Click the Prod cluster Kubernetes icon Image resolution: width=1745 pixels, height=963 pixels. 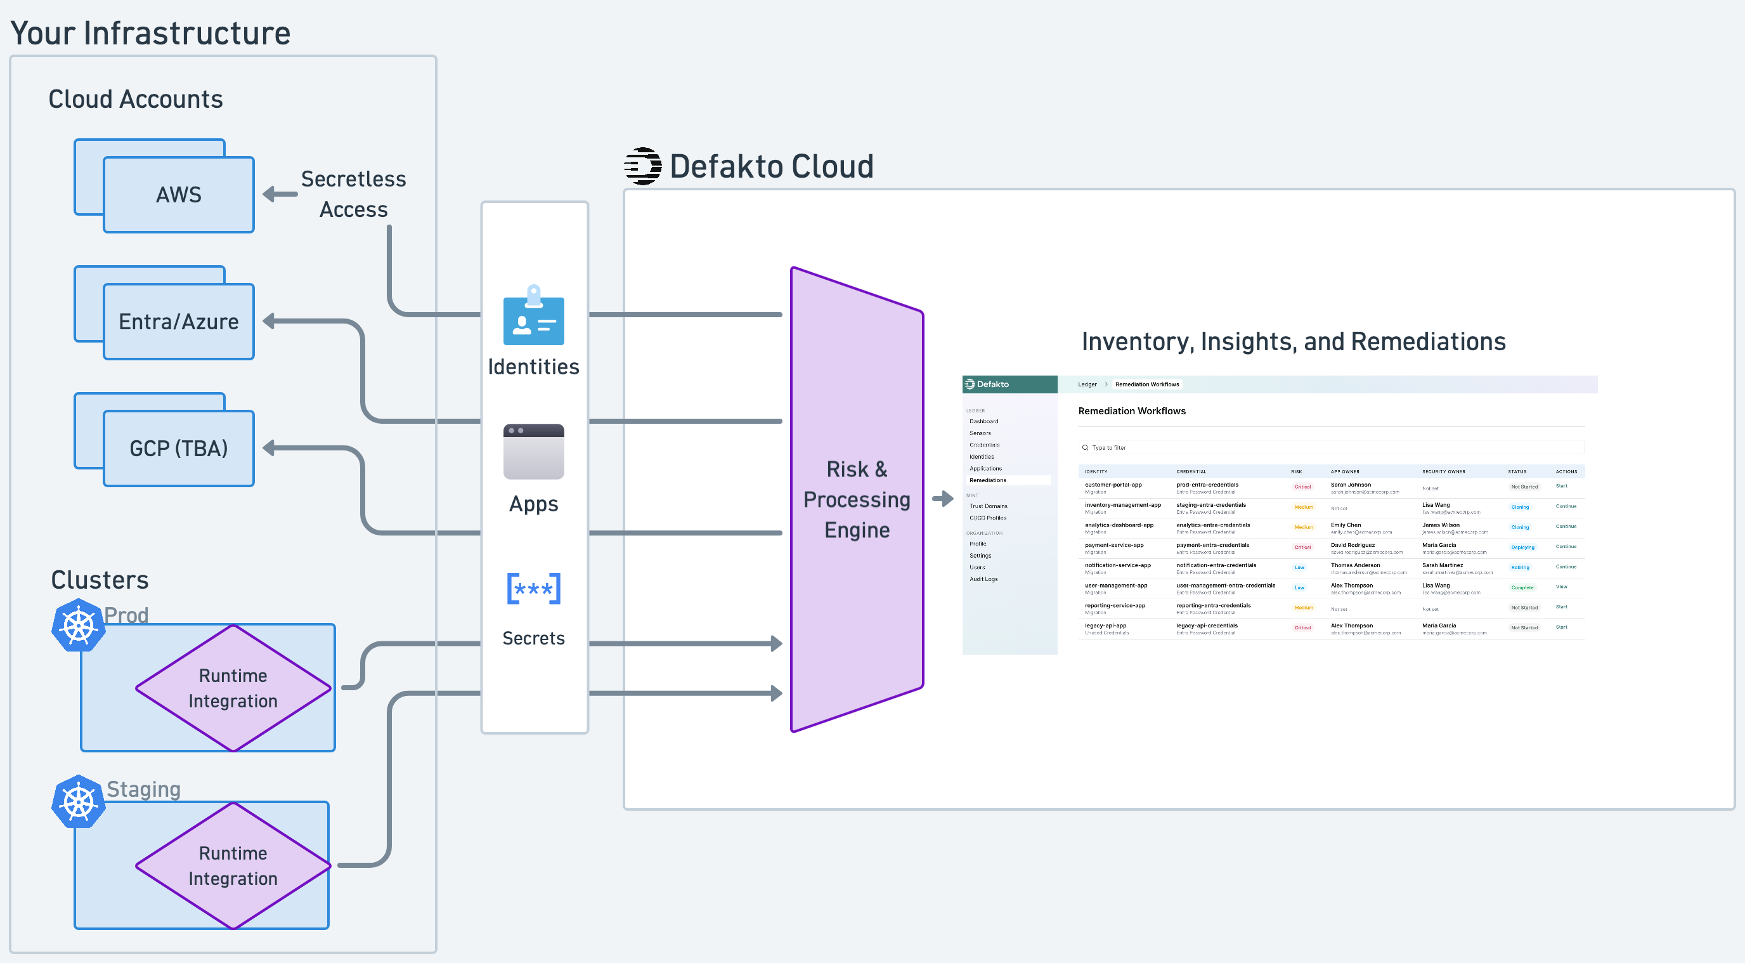79,625
